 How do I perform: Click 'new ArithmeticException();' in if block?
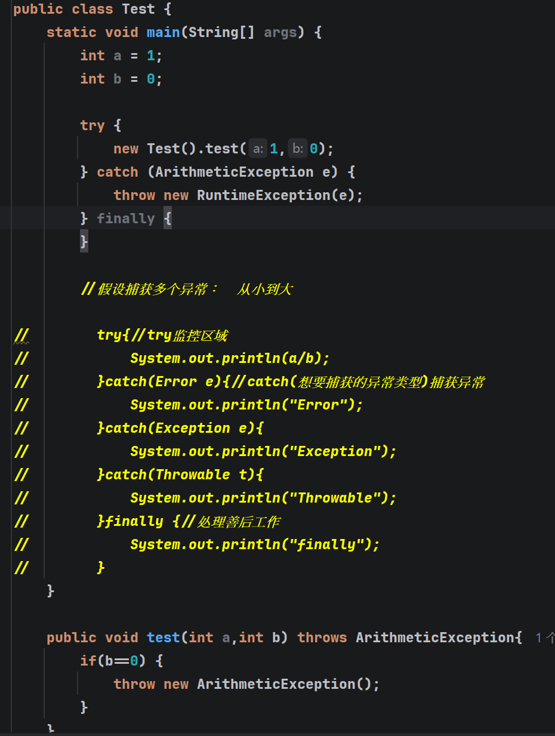pos(272,684)
